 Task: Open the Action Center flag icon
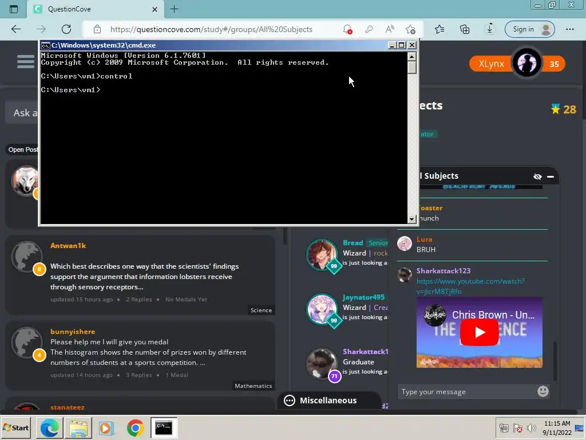pos(517,427)
